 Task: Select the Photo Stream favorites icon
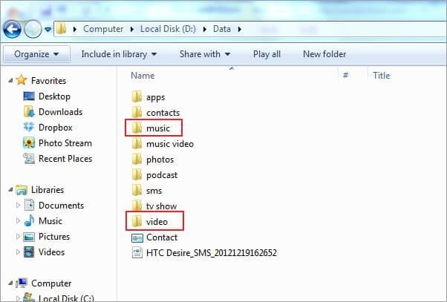point(29,143)
